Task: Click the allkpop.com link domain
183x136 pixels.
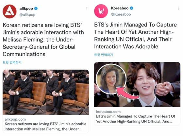Action: pos(15,119)
